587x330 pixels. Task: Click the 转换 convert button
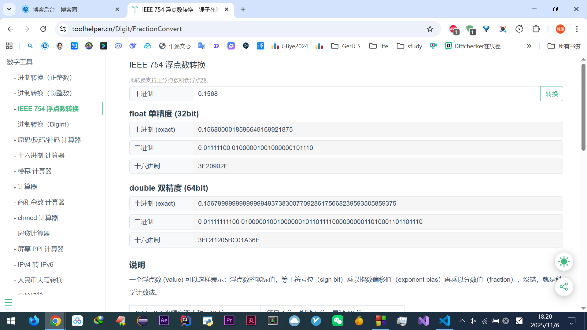551,94
